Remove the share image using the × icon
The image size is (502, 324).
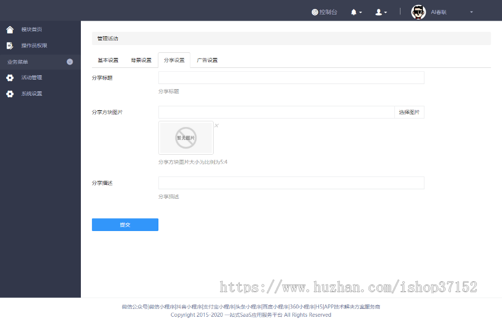point(216,125)
